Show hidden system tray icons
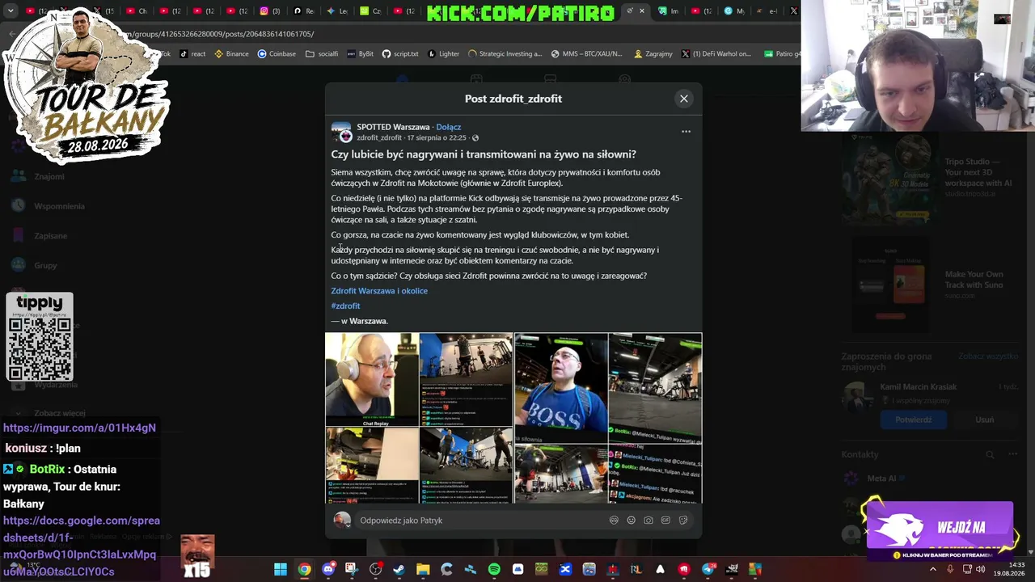The image size is (1035, 582). (x=932, y=569)
